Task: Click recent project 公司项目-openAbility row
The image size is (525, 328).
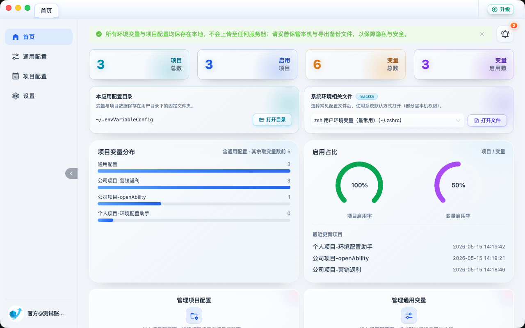Action: coord(409,258)
